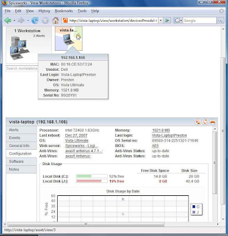Click in the Search workstations field
This screenshot has height=236, width=228.
tap(22, 68)
